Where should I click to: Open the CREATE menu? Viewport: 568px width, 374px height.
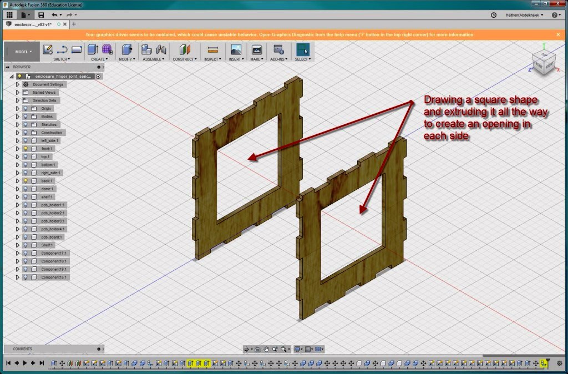(99, 59)
